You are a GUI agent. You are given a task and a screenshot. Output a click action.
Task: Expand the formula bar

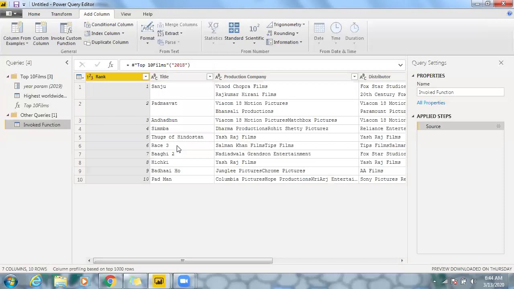[400, 65]
